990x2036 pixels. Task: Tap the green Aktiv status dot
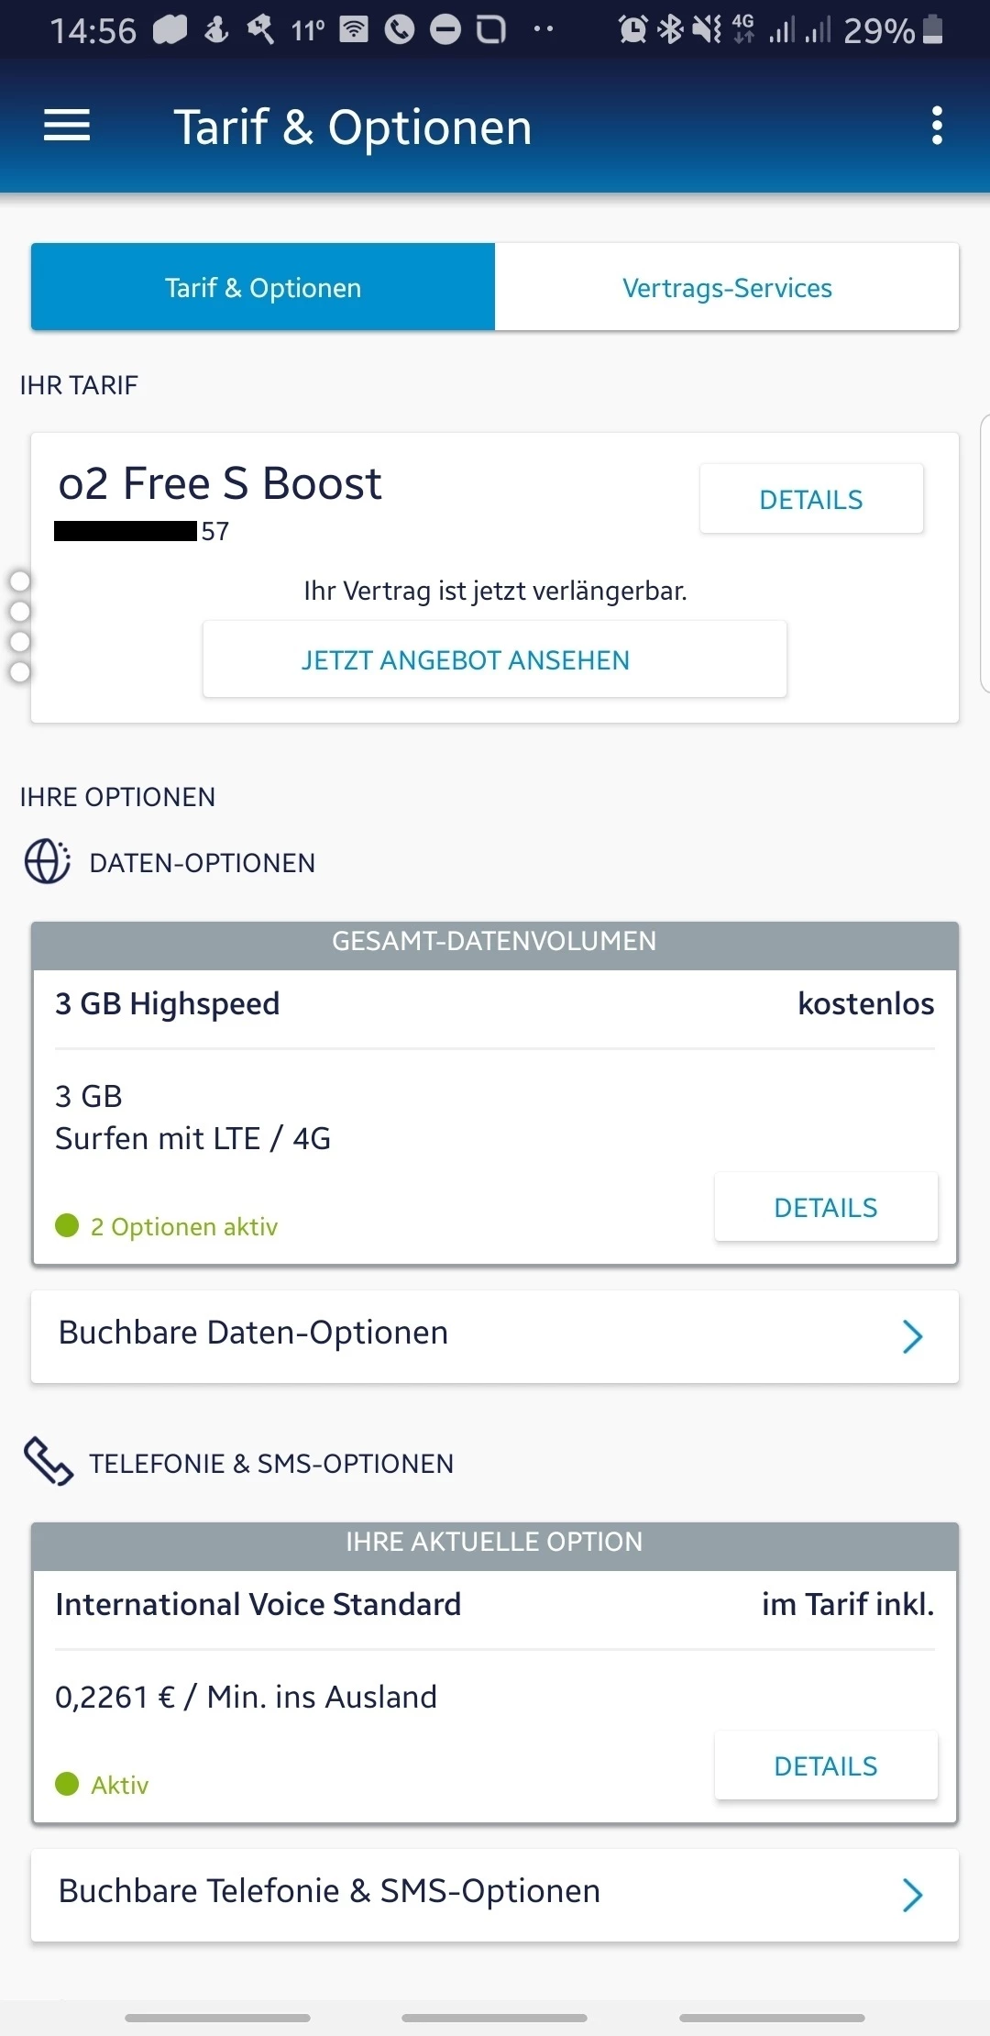tap(67, 1783)
